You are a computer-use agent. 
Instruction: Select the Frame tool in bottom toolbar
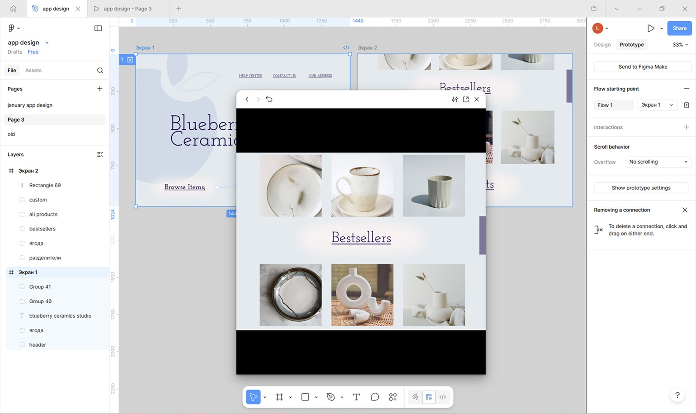pos(279,397)
